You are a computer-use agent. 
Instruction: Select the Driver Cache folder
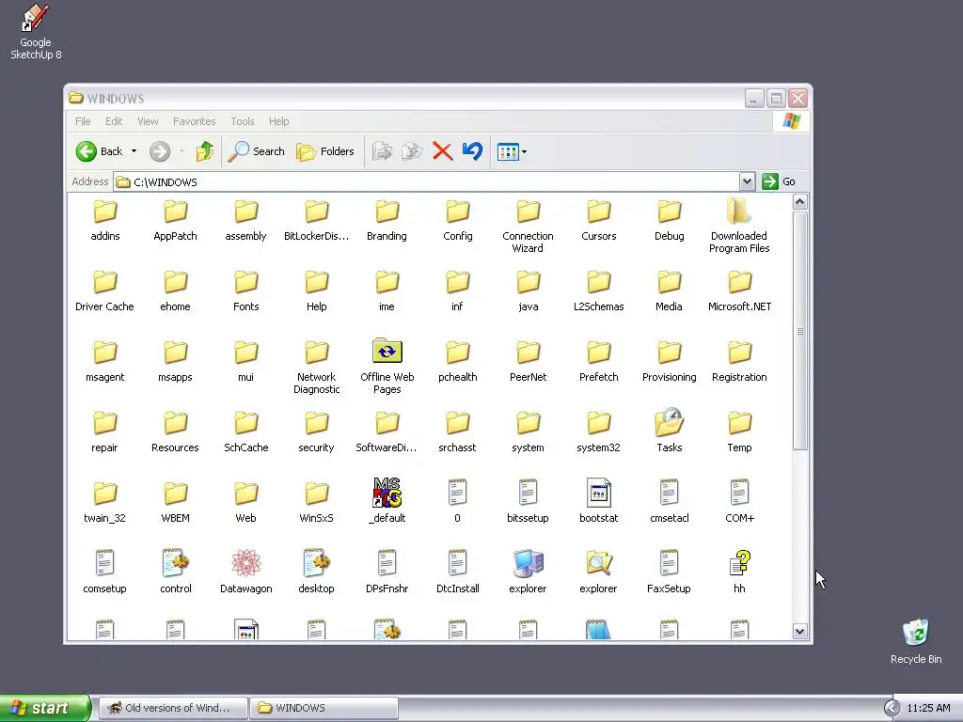coord(105,291)
